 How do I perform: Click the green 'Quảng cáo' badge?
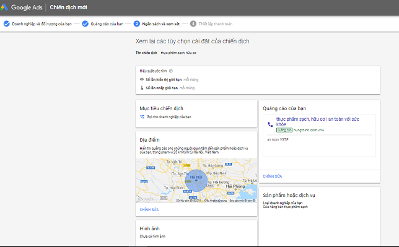tap(284, 130)
